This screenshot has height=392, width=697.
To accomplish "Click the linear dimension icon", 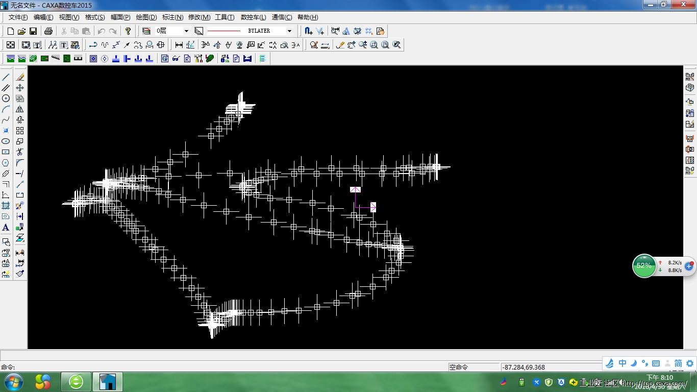I will 179,45.
